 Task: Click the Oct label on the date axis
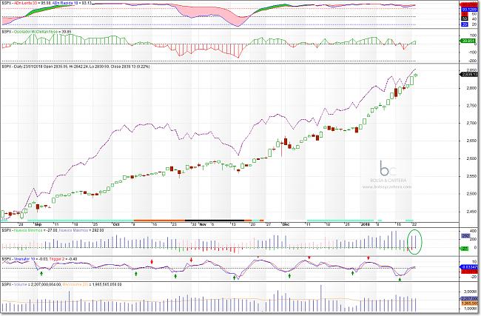(x=115, y=222)
